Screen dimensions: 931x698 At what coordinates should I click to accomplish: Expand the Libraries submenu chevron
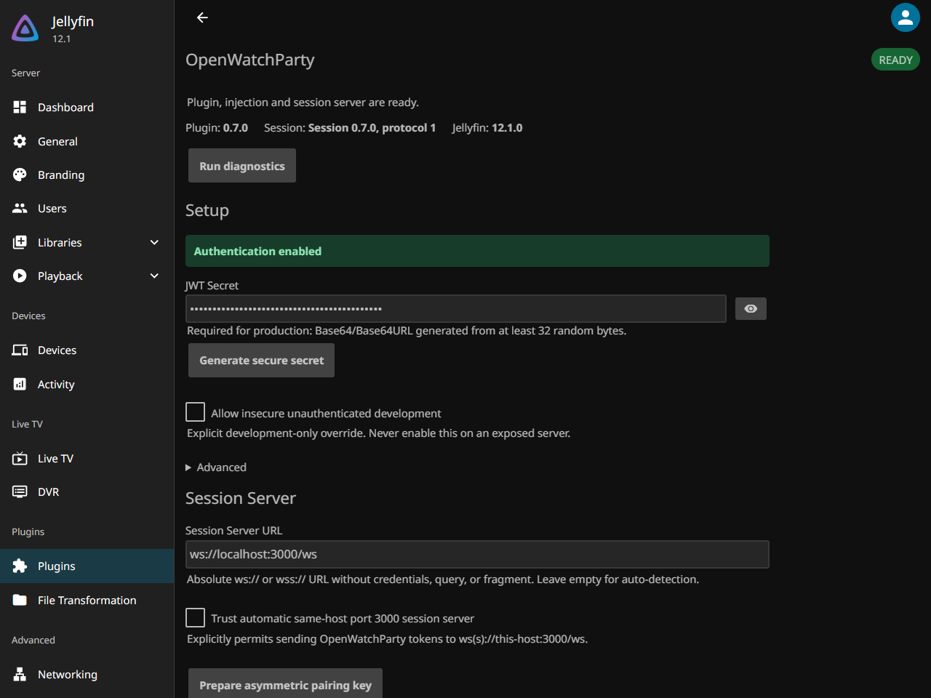pyautogui.click(x=154, y=242)
